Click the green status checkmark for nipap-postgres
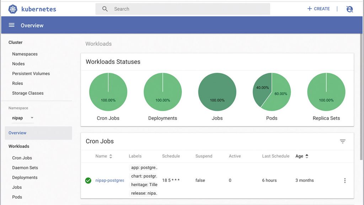The height and width of the screenshot is (205, 364). click(x=88, y=180)
